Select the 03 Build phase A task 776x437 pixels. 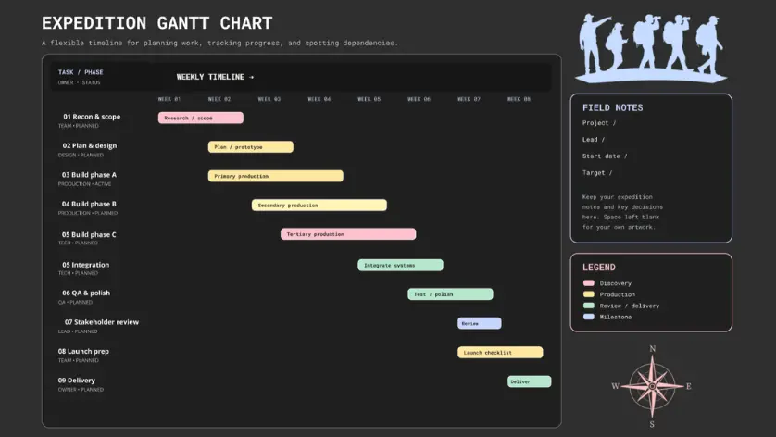tap(89, 175)
